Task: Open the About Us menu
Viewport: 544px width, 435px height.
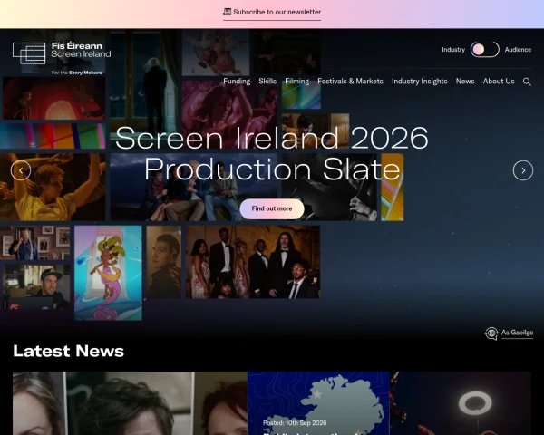Action: pyautogui.click(x=499, y=82)
